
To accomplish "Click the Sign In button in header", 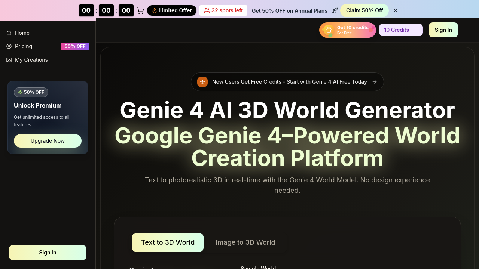I will point(443,30).
